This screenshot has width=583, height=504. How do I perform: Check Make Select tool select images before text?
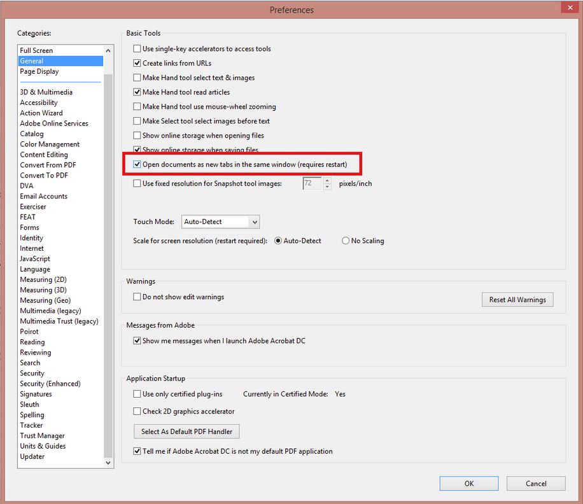pos(137,121)
